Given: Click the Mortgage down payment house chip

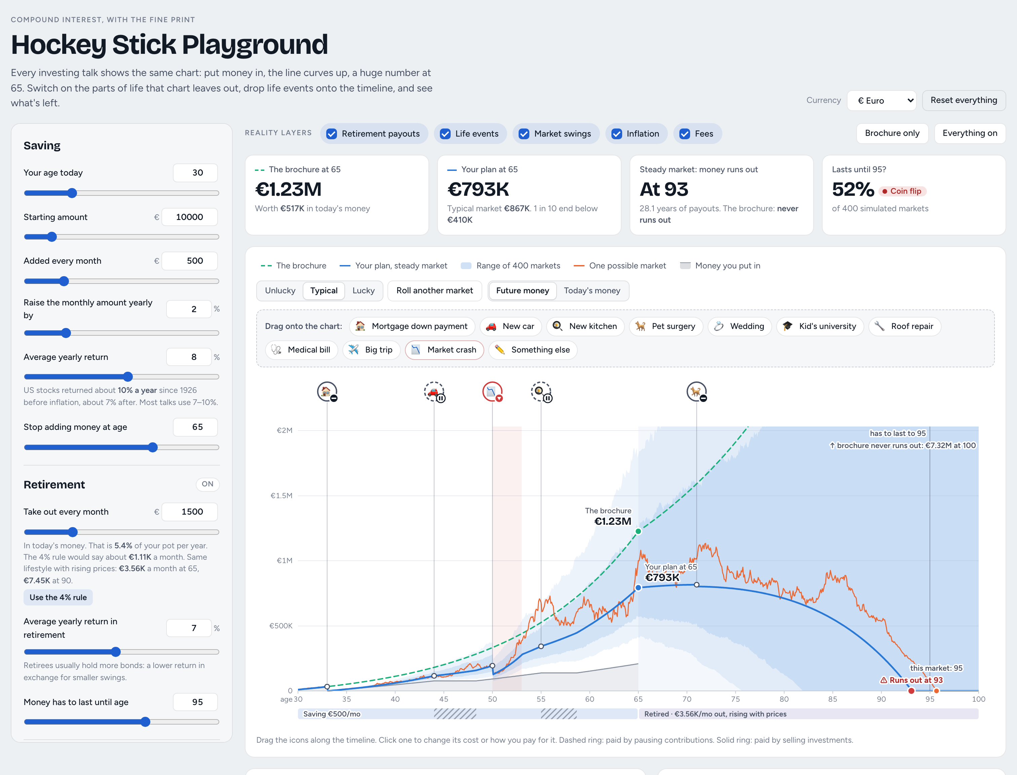Looking at the screenshot, I should [412, 327].
